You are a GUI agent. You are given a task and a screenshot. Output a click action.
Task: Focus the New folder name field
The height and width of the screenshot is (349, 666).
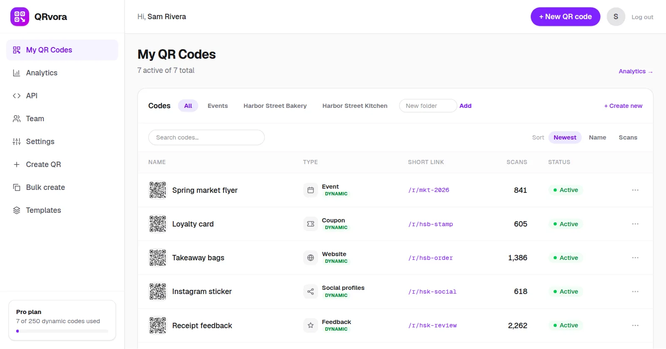point(428,106)
